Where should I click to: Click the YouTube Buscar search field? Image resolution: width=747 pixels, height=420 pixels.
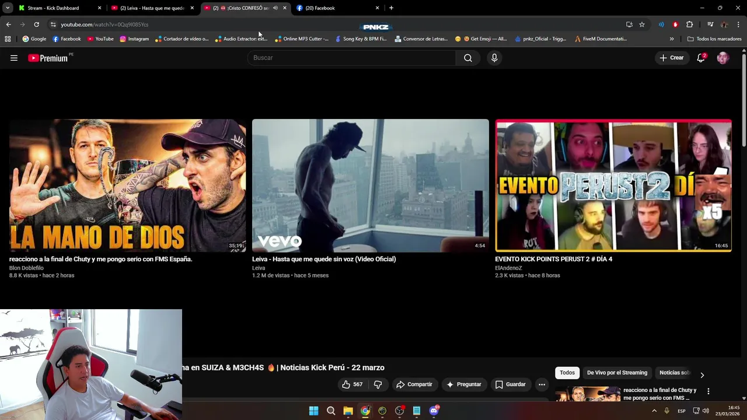pyautogui.click(x=351, y=58)
